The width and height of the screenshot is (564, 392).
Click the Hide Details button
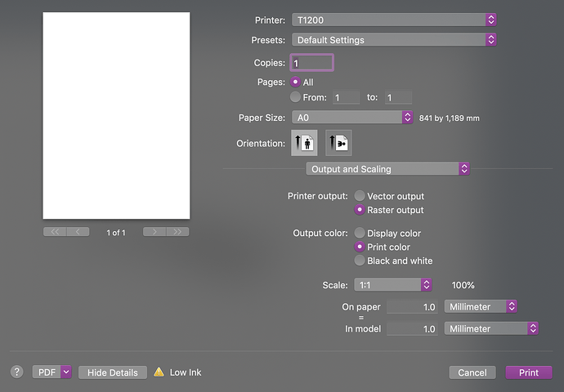(x=113, y=372)
